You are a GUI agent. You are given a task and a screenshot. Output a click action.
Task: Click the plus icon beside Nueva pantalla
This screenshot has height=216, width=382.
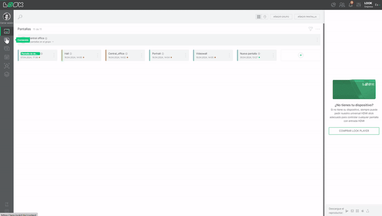(x=259, y=54)
